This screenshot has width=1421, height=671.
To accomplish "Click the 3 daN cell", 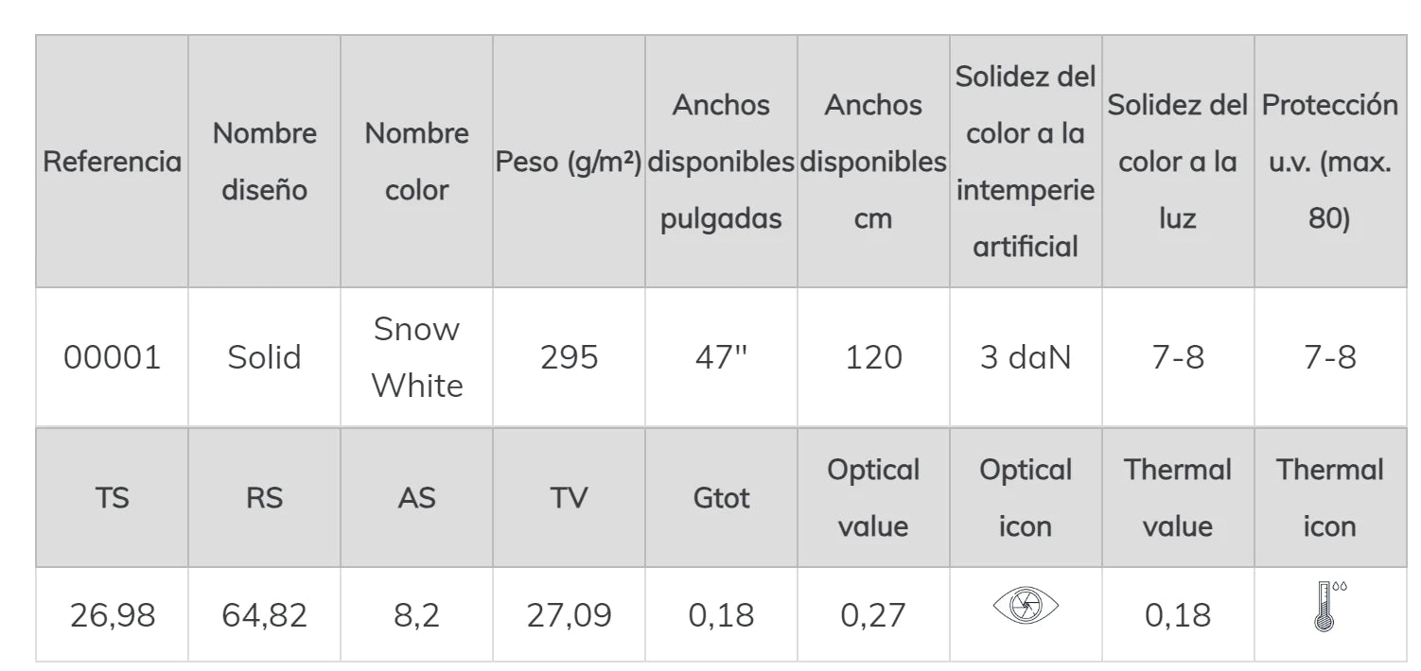I will pyautogui.click(x=1026, y=357).
